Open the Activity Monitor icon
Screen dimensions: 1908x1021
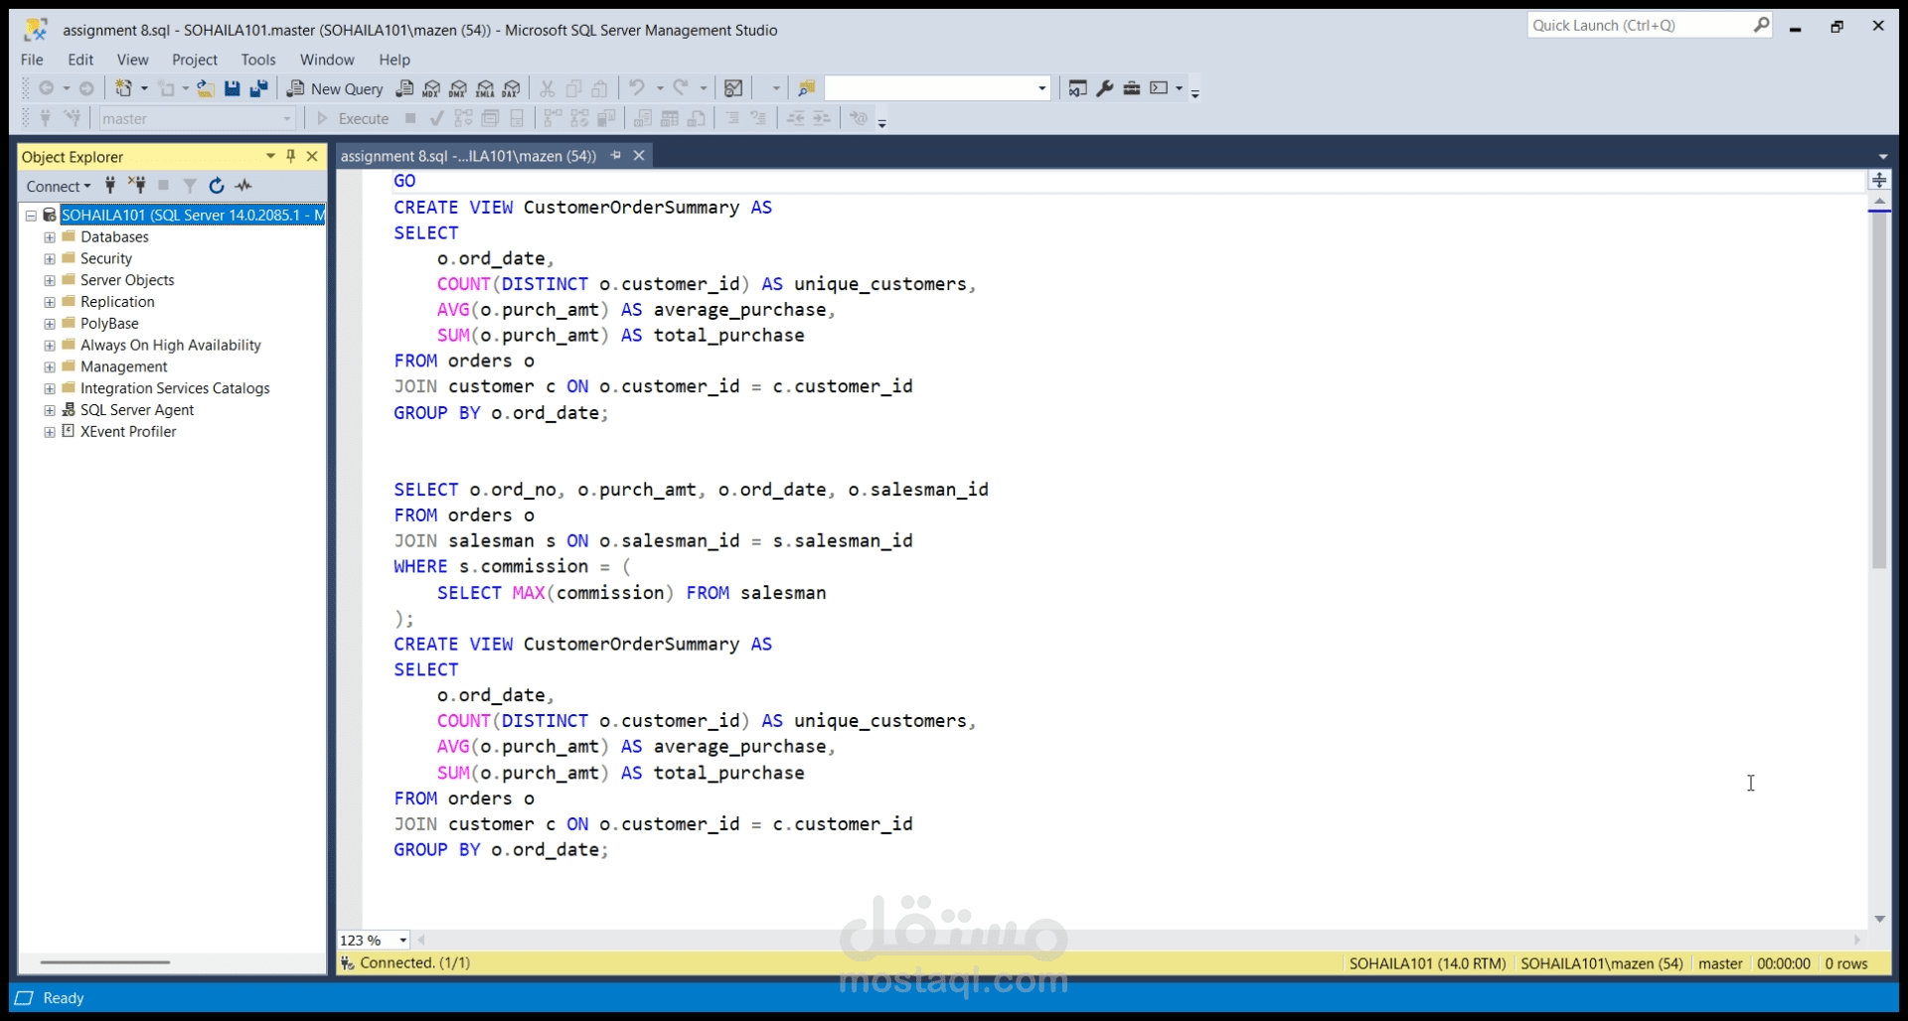(x=733, y=88)
